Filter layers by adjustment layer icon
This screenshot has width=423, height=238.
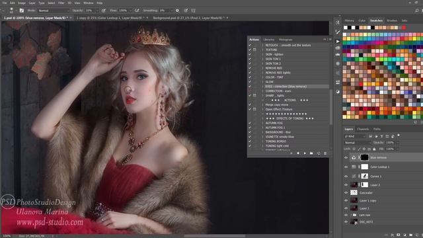(x=376, y=136)
